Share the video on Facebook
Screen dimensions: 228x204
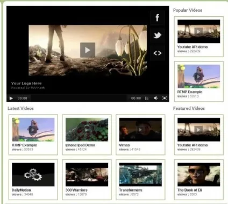(158, 17)
